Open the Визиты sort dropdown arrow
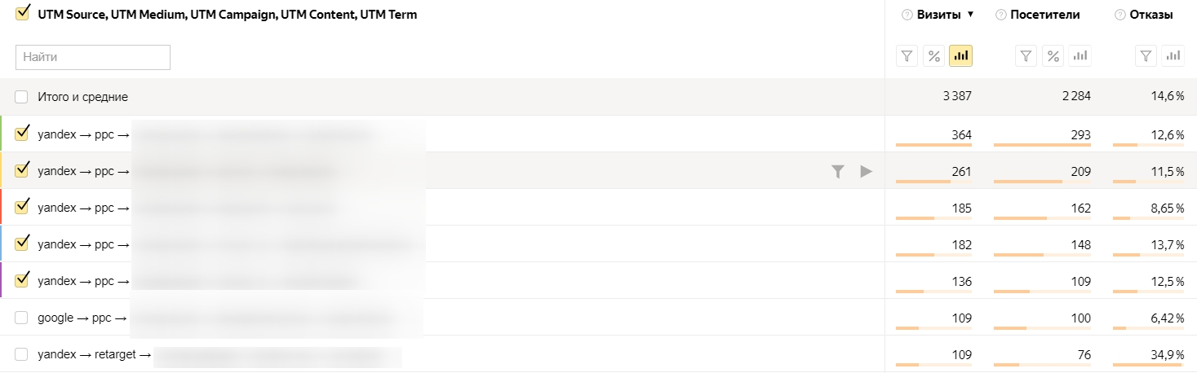This screenshot has height=373, width=1197. pyautogui.click(x=970, y=15)
